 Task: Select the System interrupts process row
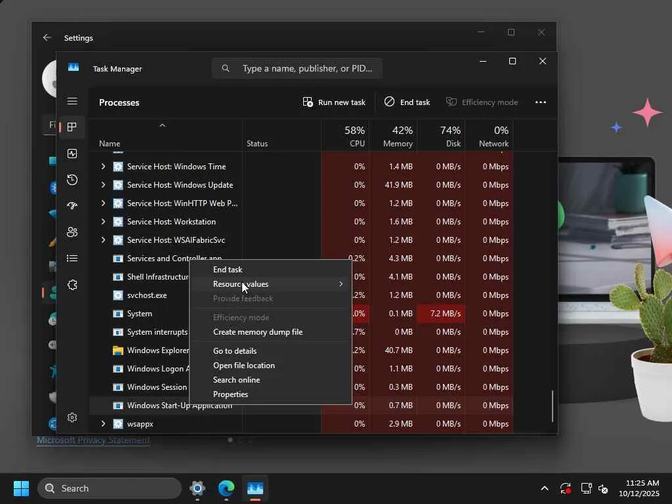[301, 331]
